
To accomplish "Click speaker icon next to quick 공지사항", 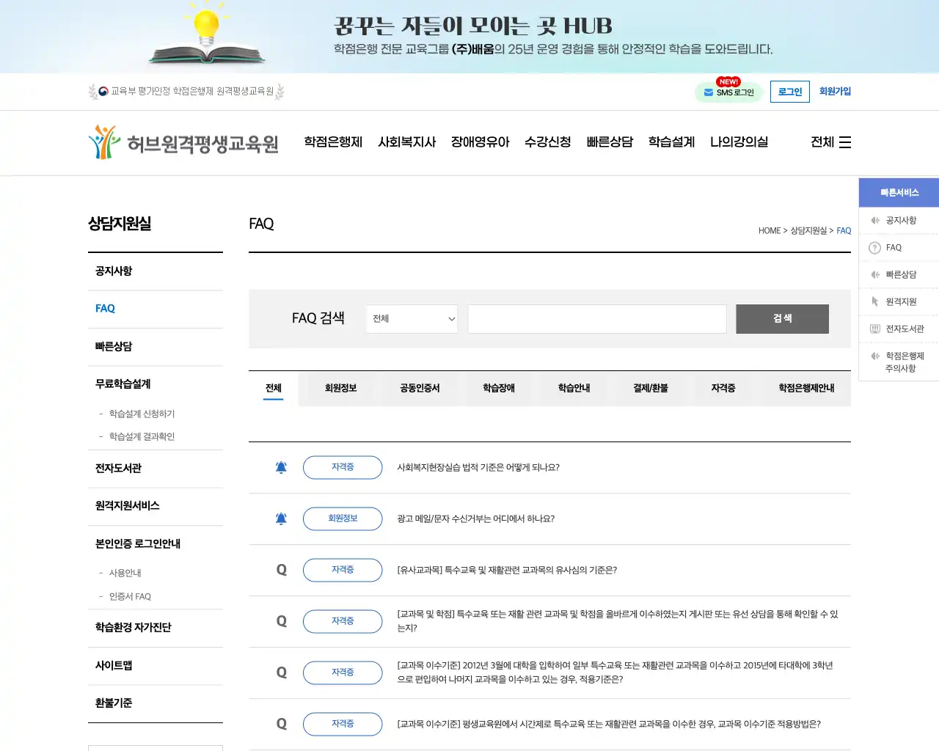I will coord(874,220).
